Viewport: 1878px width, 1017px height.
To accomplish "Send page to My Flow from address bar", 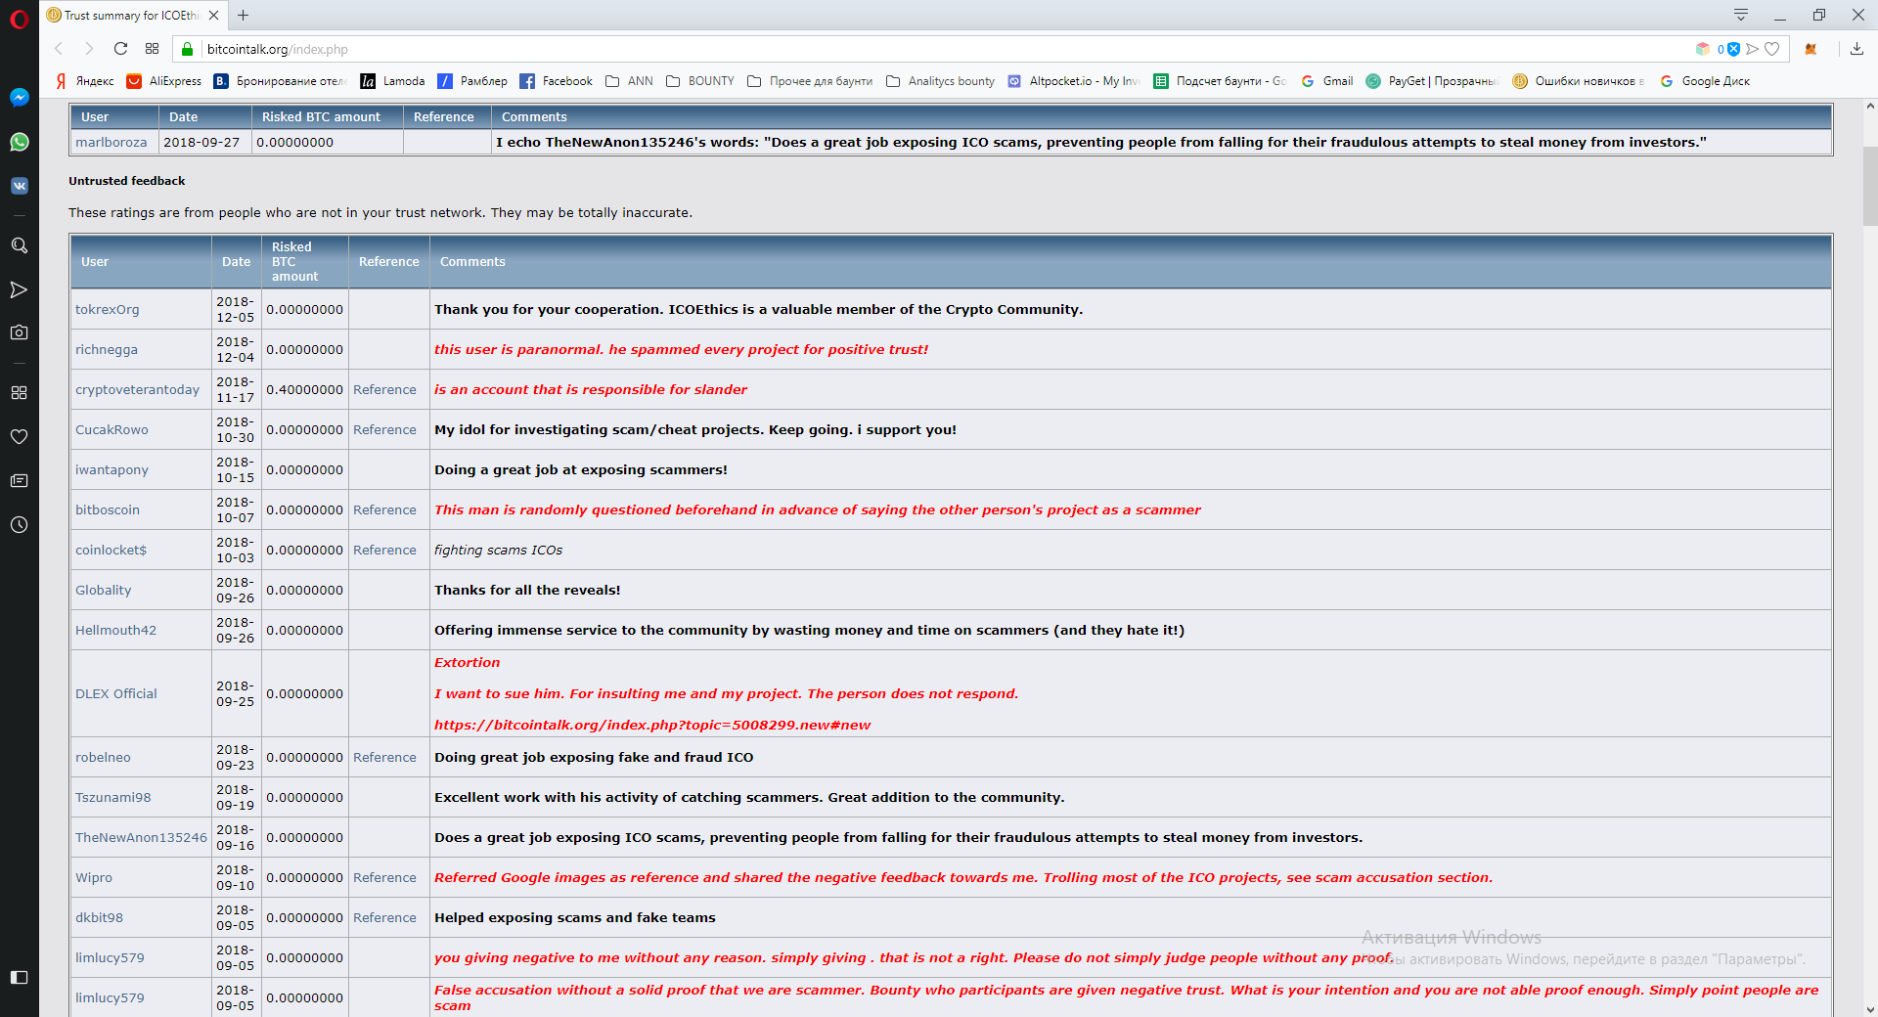I will tap(1753, 49).
